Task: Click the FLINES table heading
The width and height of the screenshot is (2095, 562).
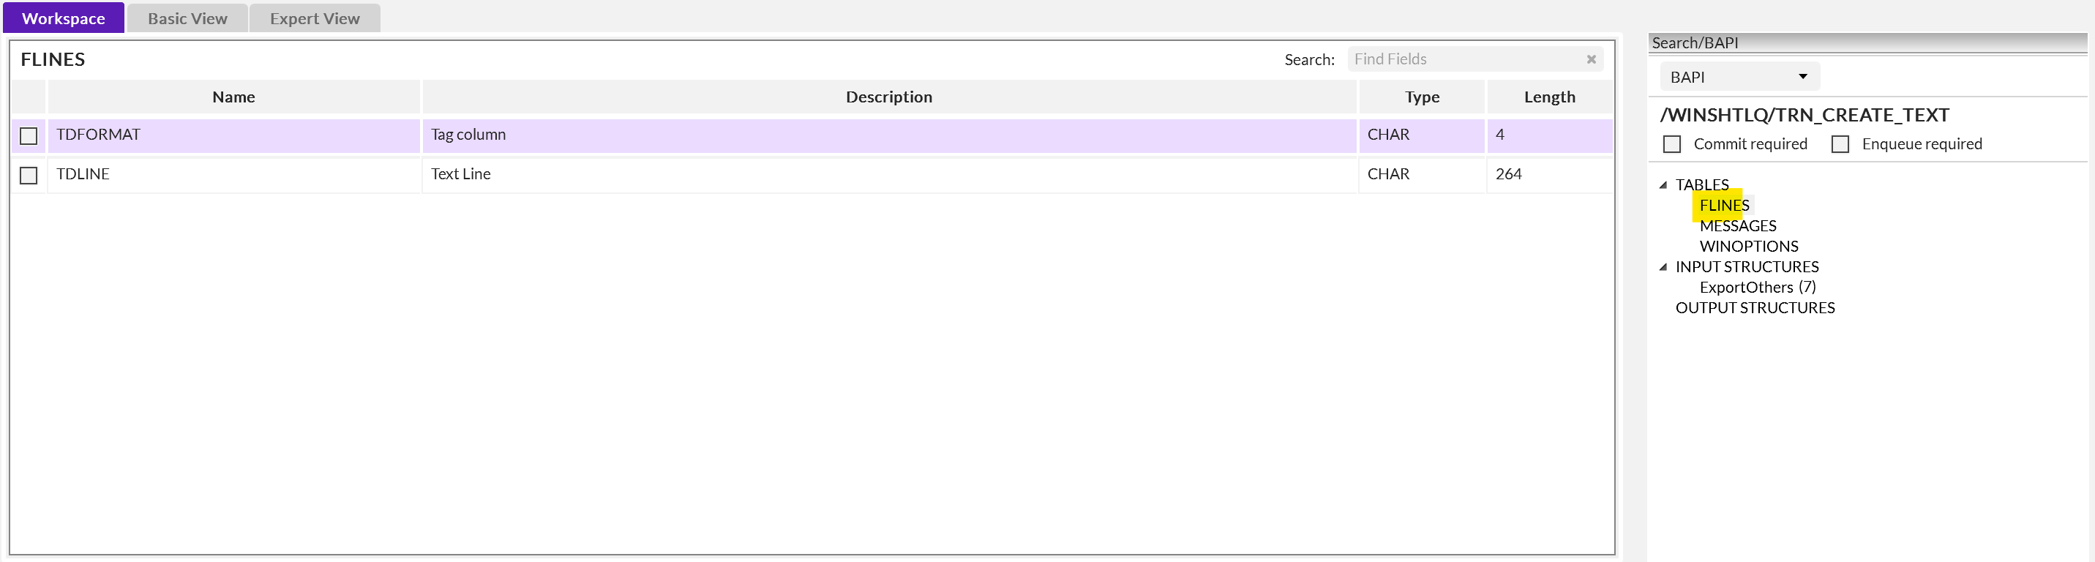Action: 53,59
